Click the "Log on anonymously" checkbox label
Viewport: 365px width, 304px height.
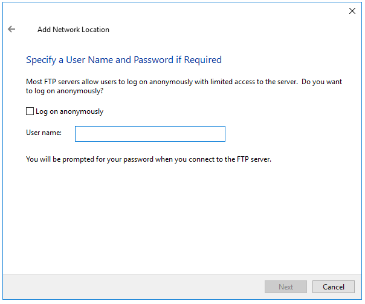69,111
